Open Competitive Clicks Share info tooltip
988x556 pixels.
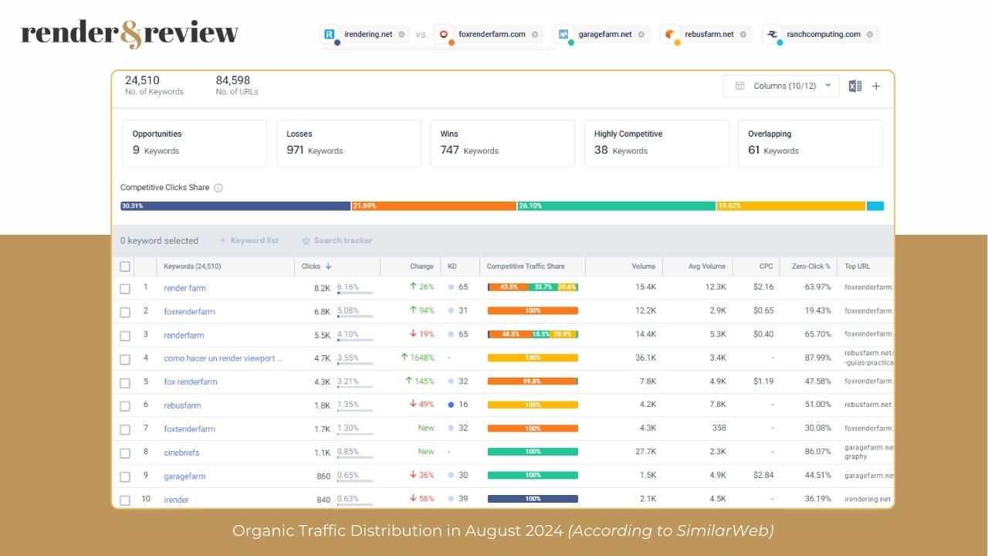218,188
